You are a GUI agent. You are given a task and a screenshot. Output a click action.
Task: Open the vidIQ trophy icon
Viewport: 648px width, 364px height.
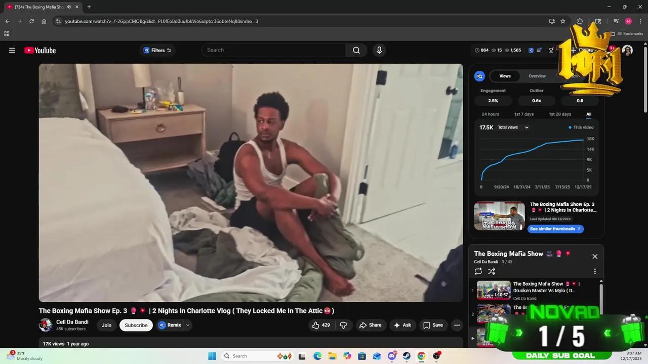(551, 50)
